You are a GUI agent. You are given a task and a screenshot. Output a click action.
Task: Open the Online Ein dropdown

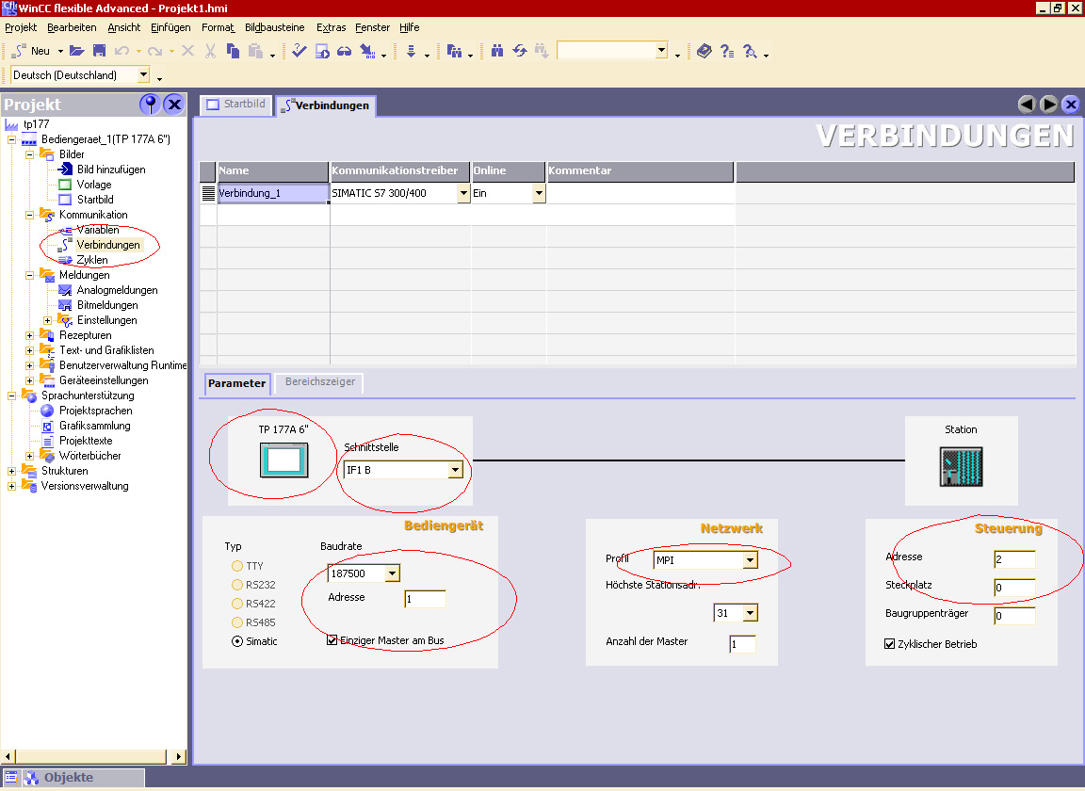pos(539,193)
